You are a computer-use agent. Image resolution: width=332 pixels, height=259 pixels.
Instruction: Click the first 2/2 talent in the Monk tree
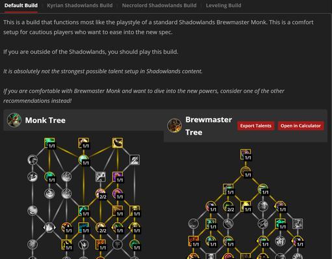[101, 194]
